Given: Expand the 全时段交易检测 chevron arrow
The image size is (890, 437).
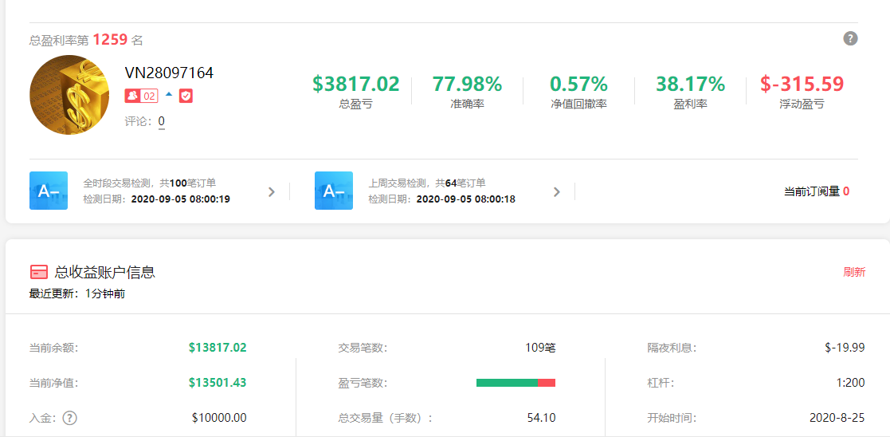Looking at the screenshot, I should pyautogui.click(x=271, y=191).
